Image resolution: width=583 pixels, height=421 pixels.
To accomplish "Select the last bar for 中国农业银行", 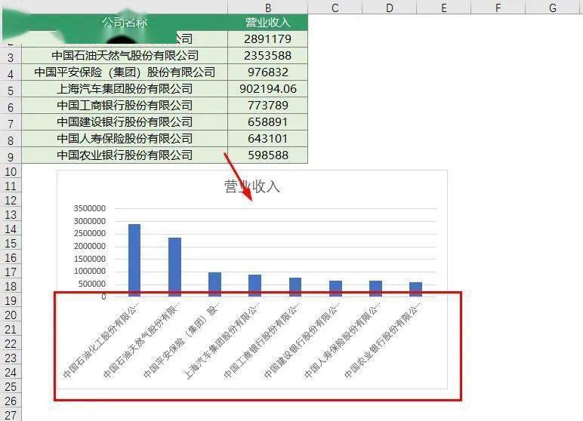I will click(x=415, y=289).
